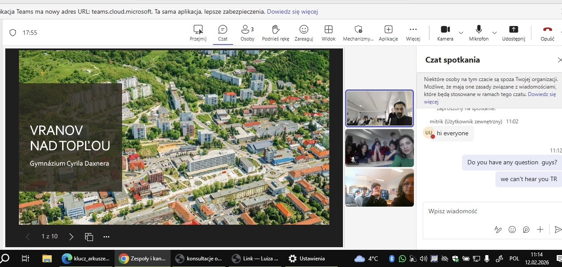The height and width of the screenshot is (267, 562).
Task: Open emoji picker in message box
Action: [512, 230]
